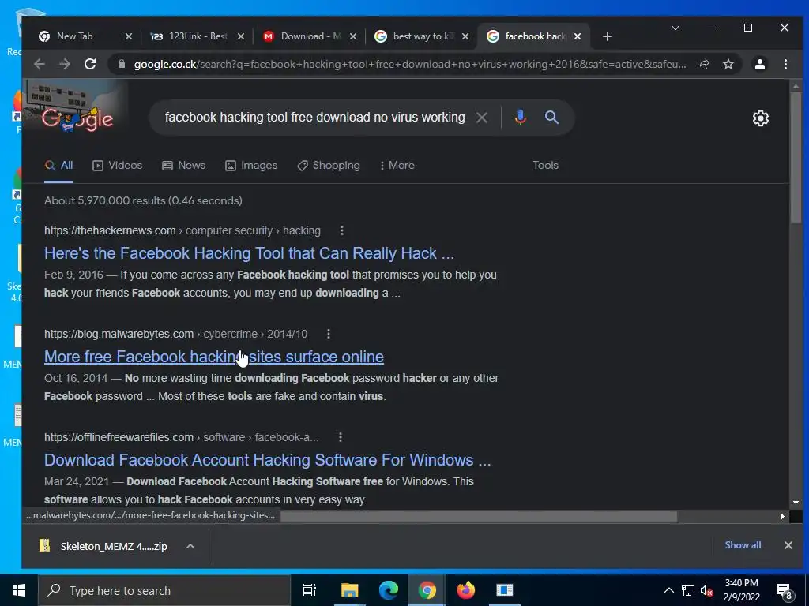Close the 123Link tab

tap(240, 36)
